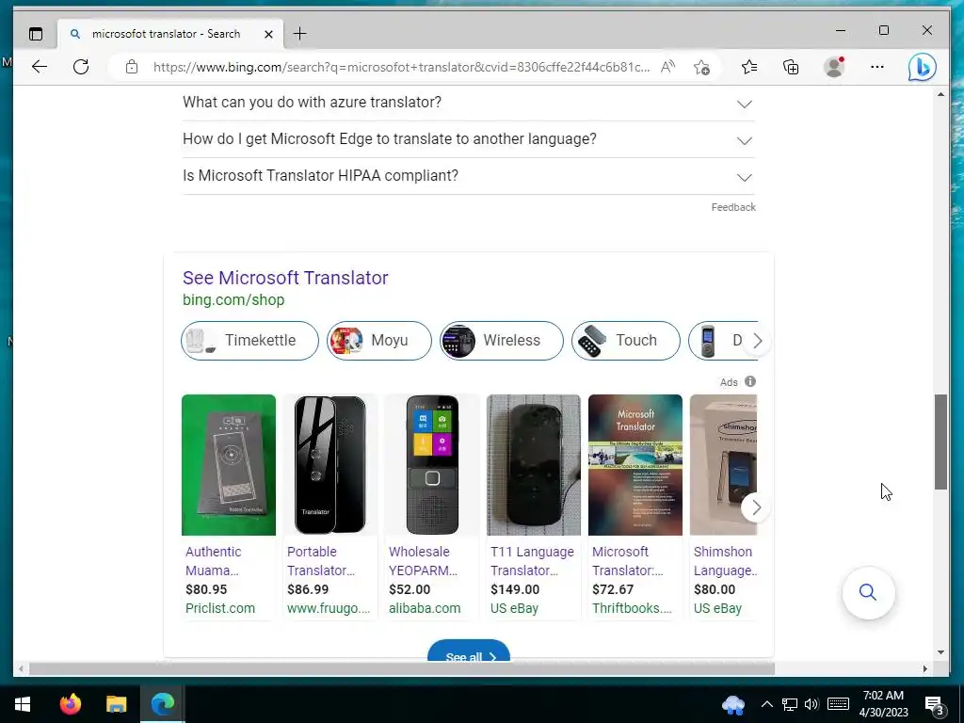Open Settings and more menu
Screen dimensions: 964x723
[x=877, y=67]
